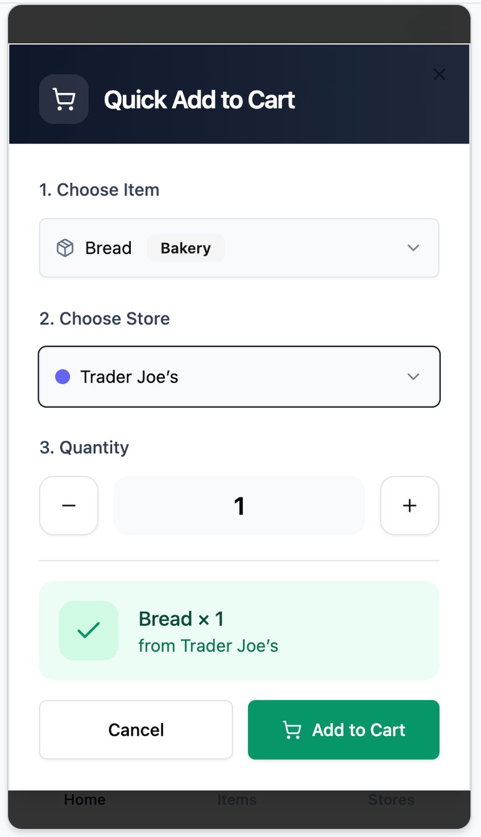The width and height of the screenshot is (481, 837).
Task: Close the Quick Add to Cart dialog
Action: coord(439,75)
